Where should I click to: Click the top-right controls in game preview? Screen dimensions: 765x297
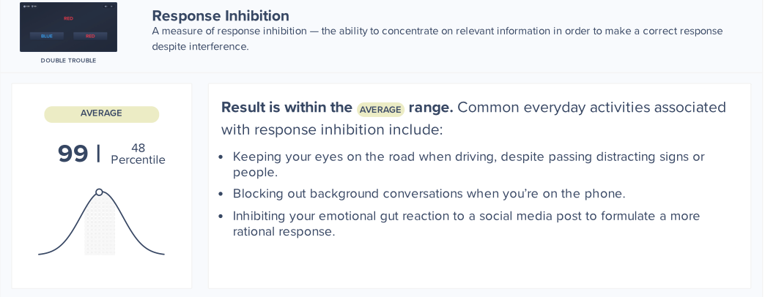coord(108,6)
